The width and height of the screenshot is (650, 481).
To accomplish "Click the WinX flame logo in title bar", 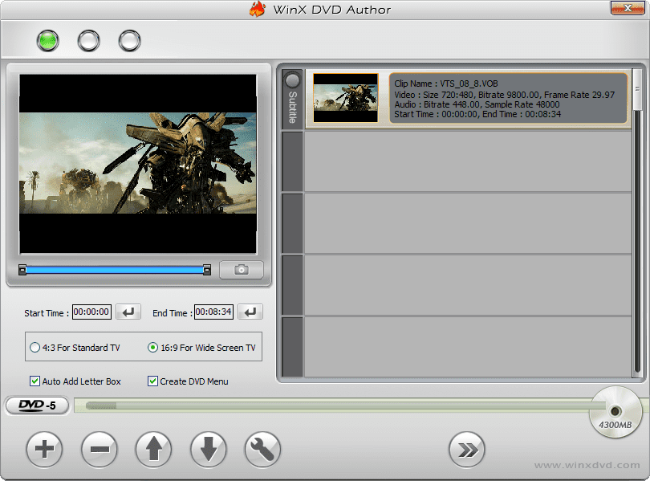I will click(x=258, y=9).
